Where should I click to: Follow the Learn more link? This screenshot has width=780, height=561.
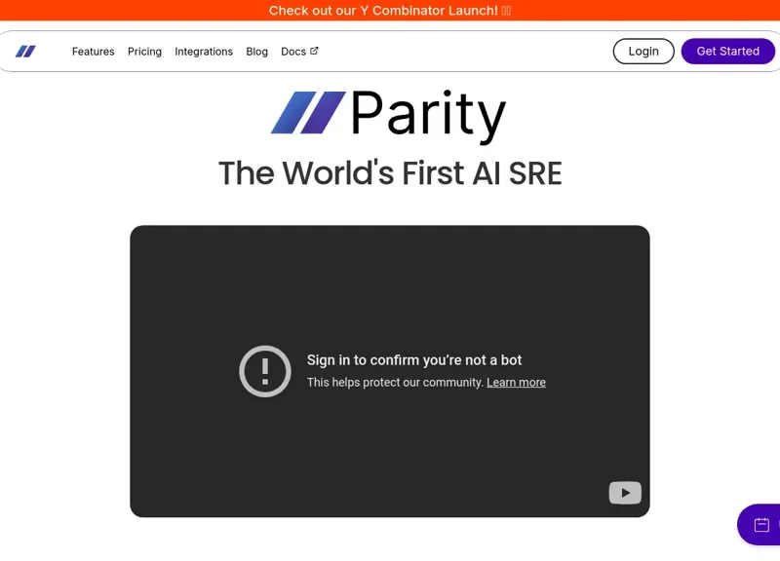516,382
